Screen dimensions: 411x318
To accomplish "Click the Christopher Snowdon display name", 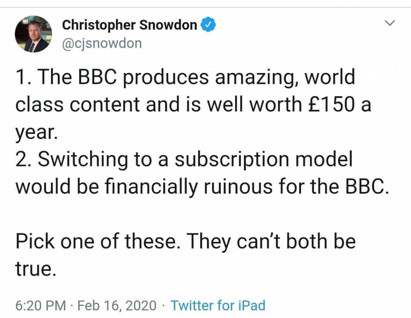I will tap(130, 25).
